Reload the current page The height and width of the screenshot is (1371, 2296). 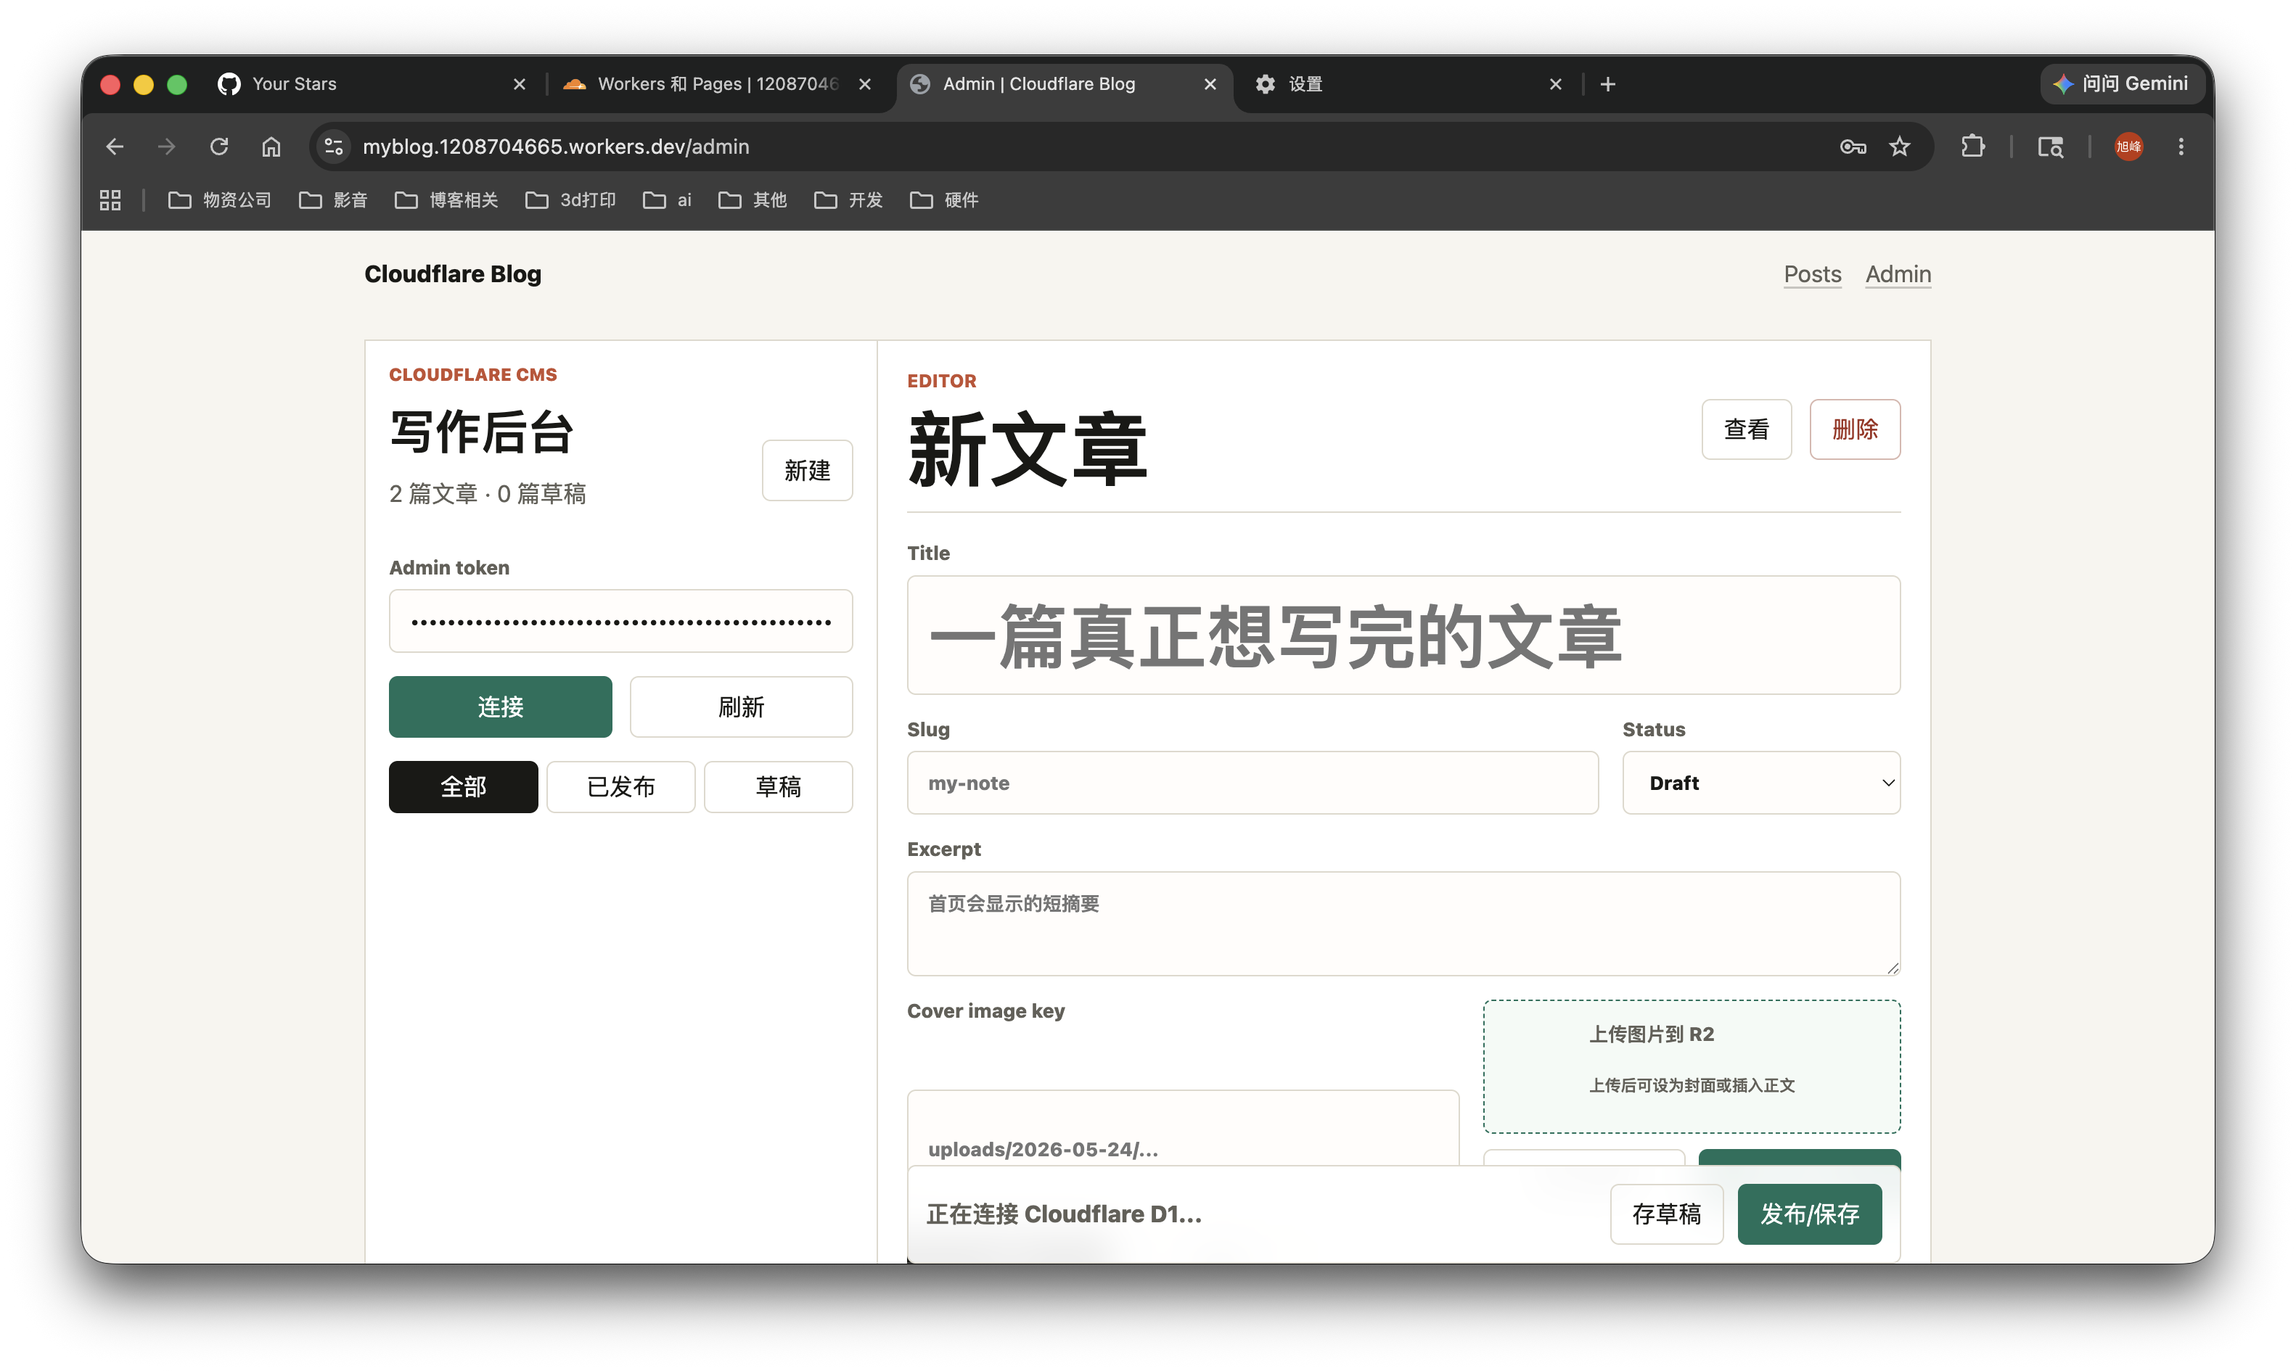pos(219,147)
